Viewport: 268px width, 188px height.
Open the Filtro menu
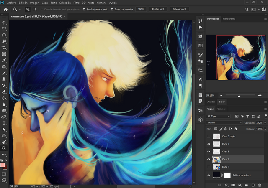(x=76, y=3)
